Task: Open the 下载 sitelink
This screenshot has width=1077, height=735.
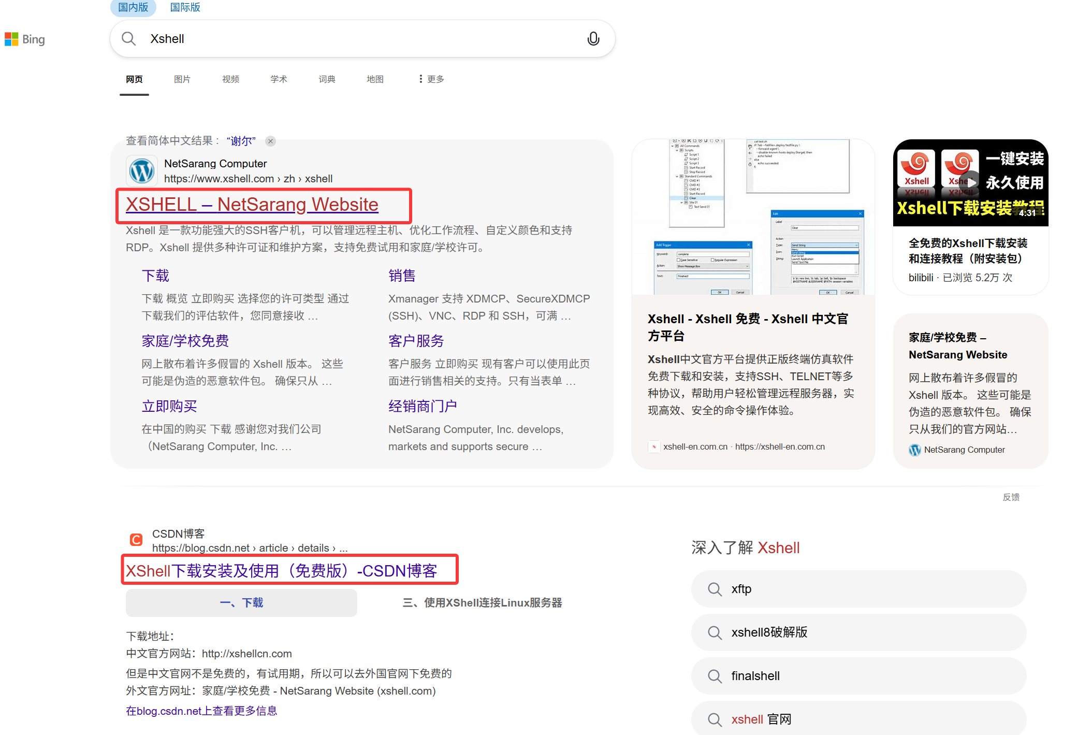Action: (x=155, y=276)
